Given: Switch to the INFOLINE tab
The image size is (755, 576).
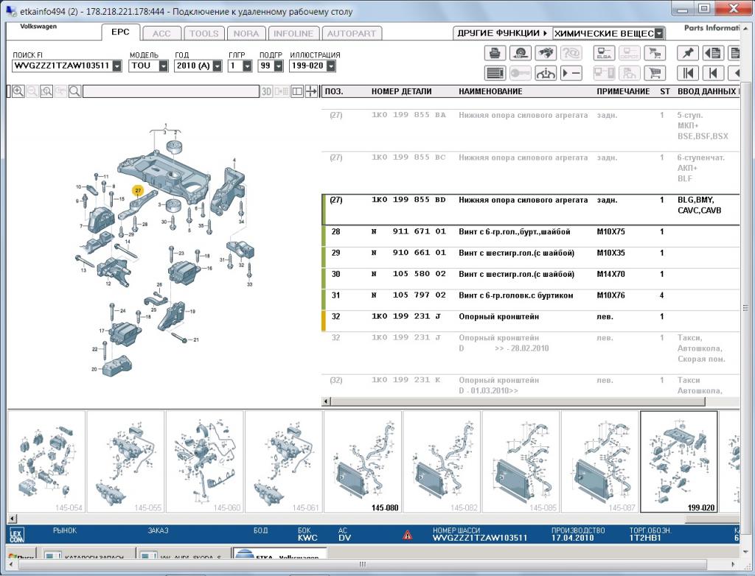Looking at the screenshot, I should point(293,34).
